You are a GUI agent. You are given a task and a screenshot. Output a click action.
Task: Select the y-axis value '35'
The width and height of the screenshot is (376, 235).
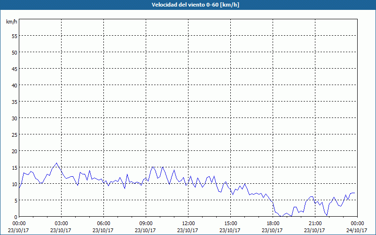(15, 102)
